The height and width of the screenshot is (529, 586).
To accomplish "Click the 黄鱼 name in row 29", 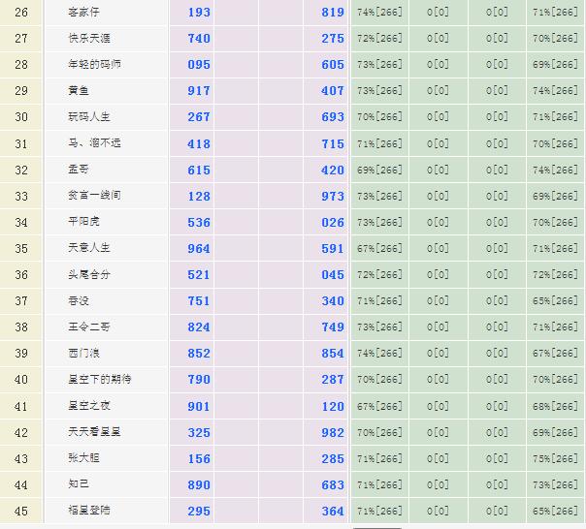I will 80,90.
